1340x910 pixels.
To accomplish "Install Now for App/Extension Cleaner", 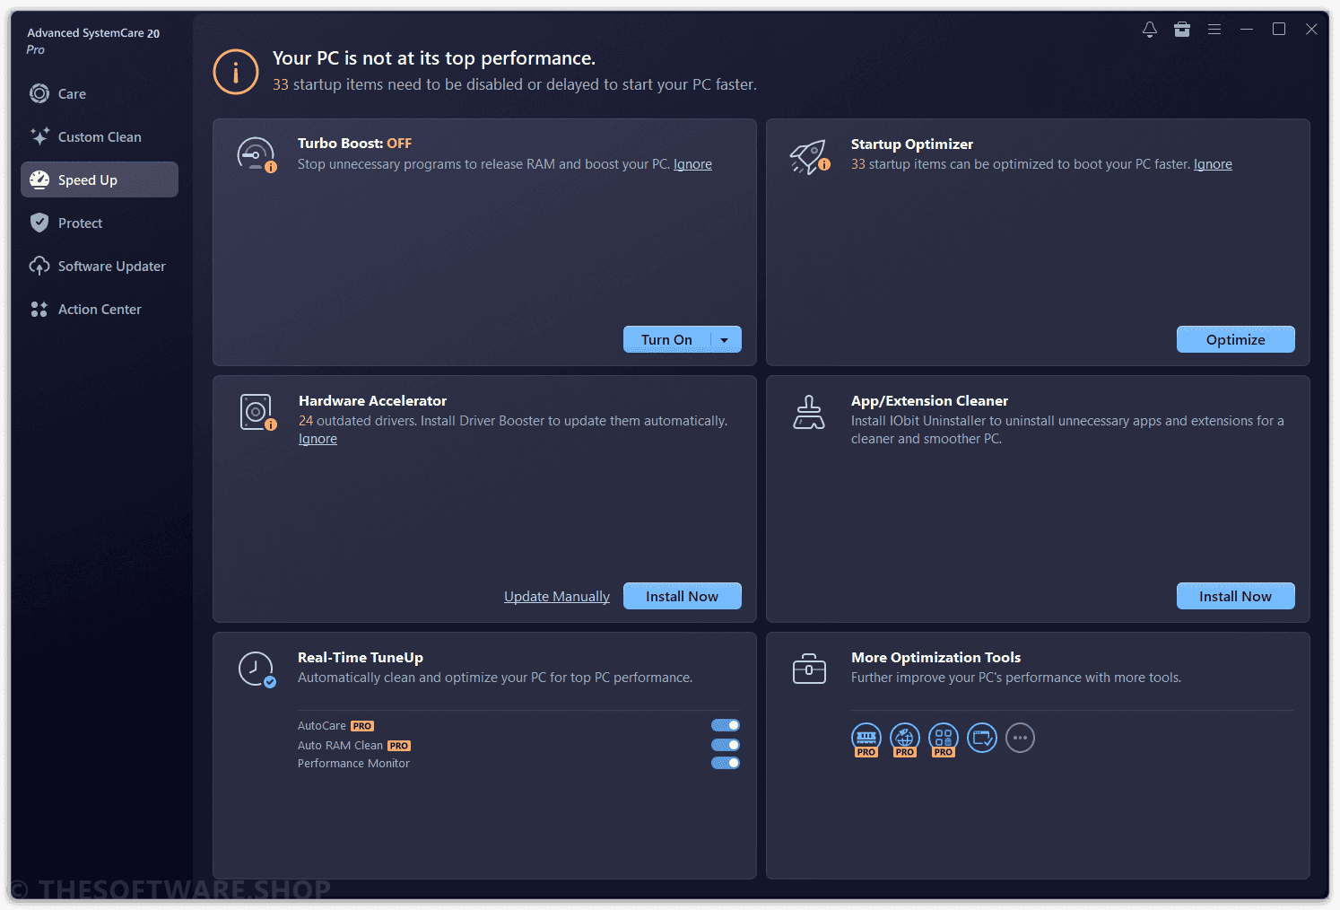I will click(x=1235, y=596).
